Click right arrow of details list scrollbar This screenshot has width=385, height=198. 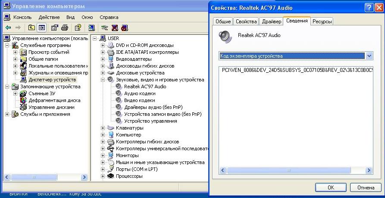click(369, 170)
